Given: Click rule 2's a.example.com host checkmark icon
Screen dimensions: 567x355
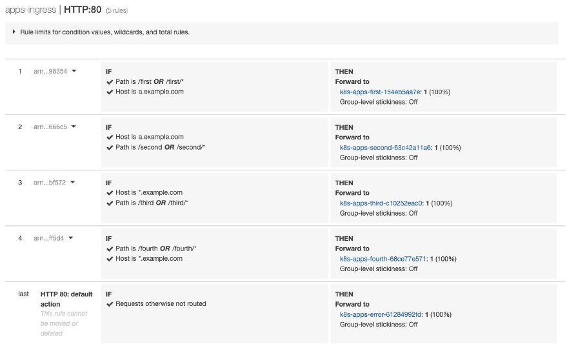Looking at the screenshot, I should [x=110, y=137].
